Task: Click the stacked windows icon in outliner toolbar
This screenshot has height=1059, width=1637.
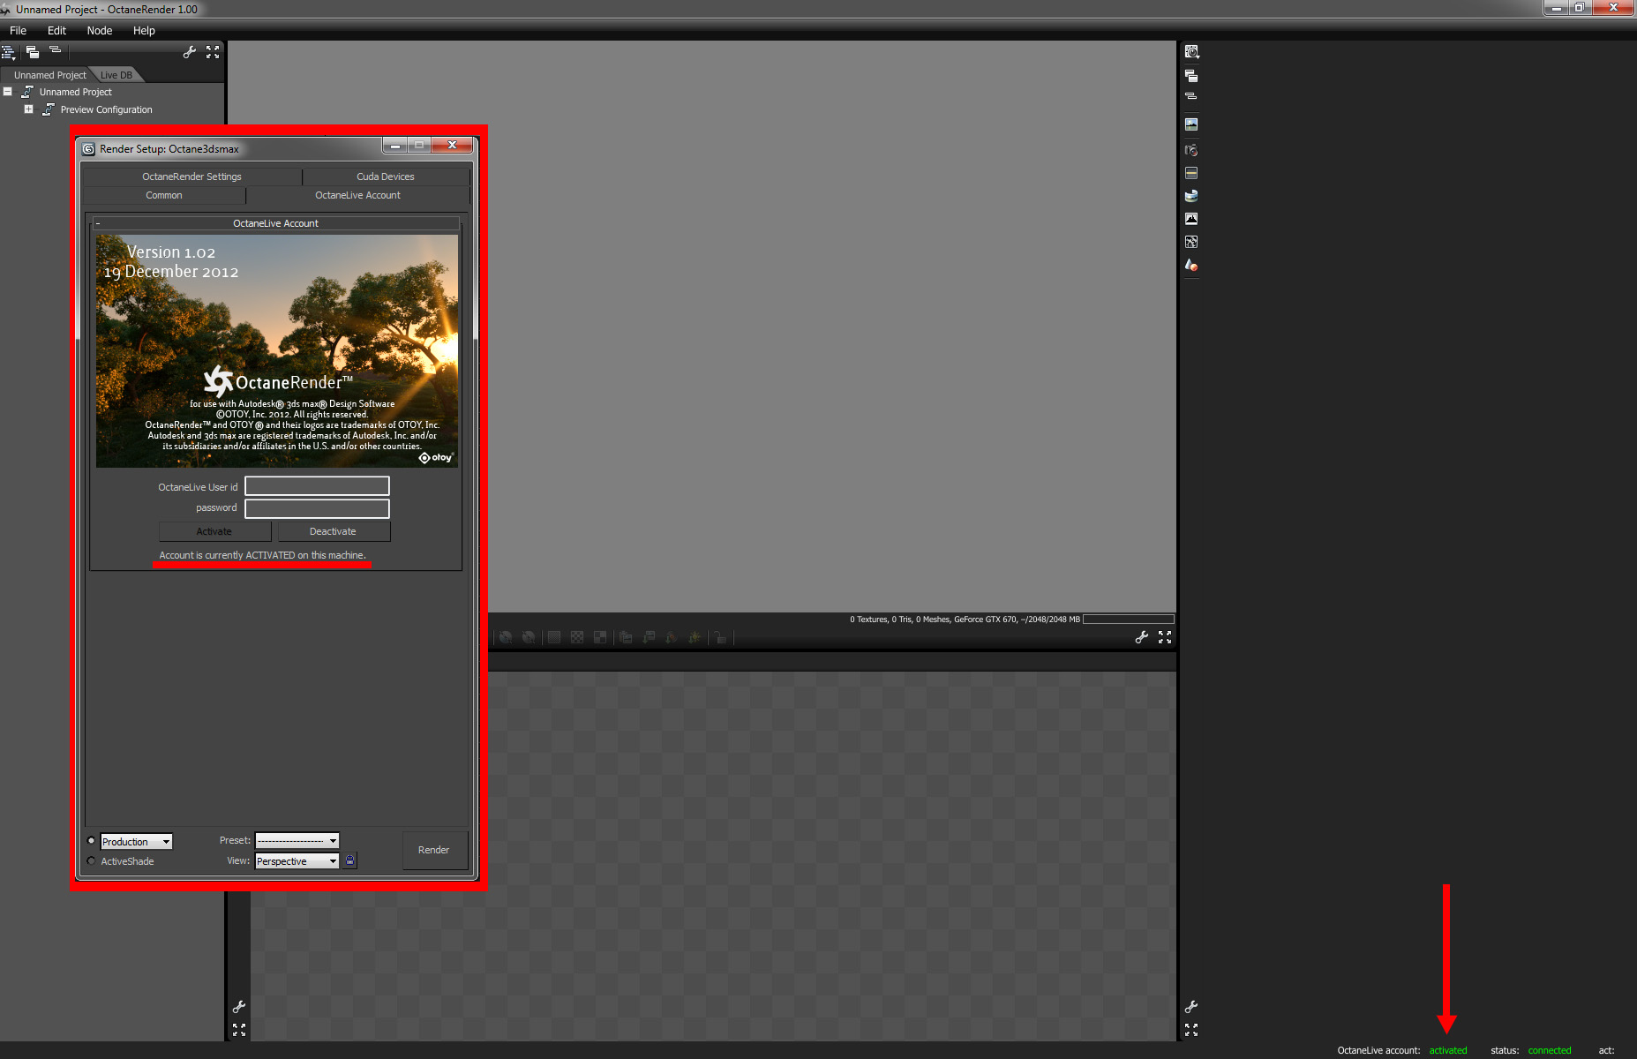Action: click(x=33, y=52)
